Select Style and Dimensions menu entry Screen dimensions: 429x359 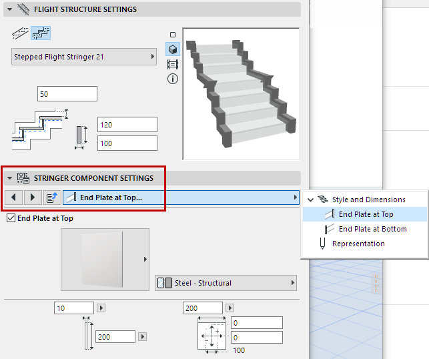point(365,200)
